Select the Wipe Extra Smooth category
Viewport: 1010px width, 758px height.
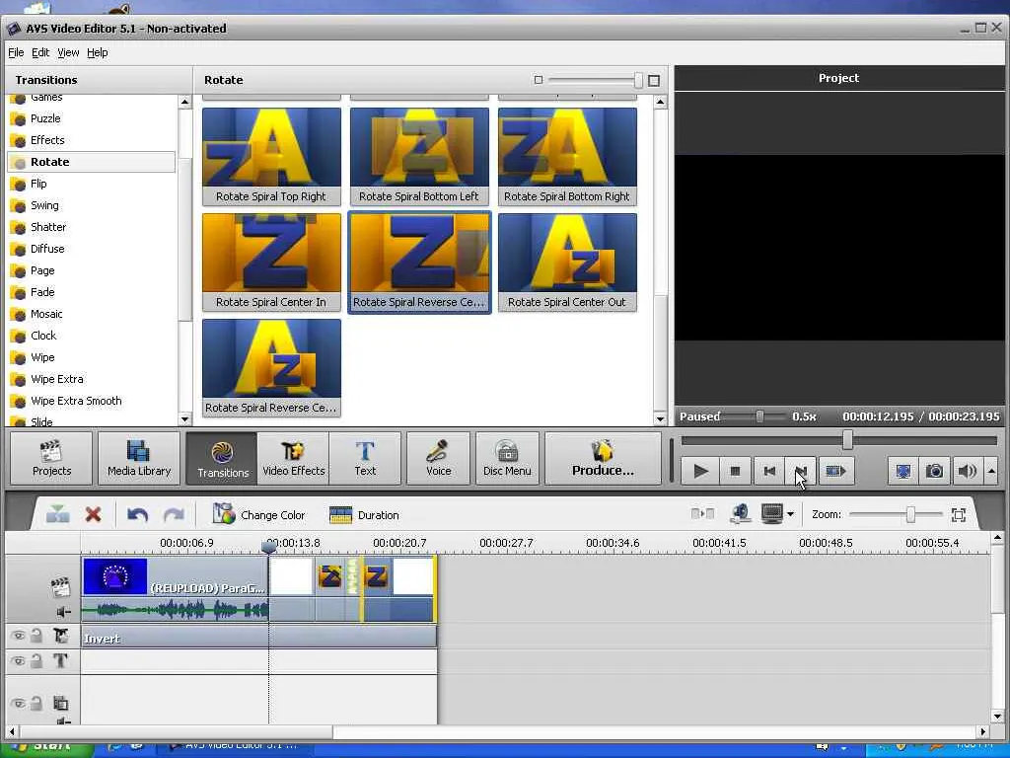pos(76,401)
